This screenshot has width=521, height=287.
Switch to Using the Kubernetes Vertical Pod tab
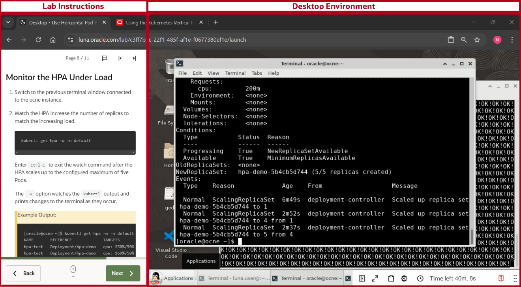pos(160,22)
